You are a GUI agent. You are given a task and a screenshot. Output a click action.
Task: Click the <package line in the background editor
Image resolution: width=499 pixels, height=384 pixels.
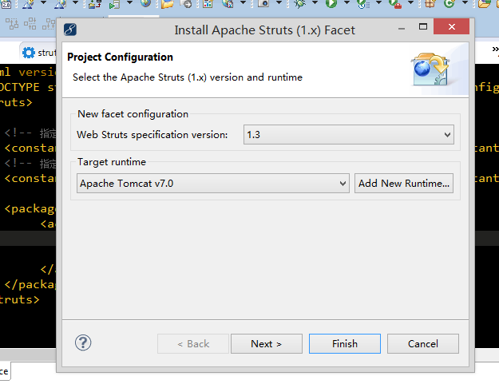(x=30, y=208)
